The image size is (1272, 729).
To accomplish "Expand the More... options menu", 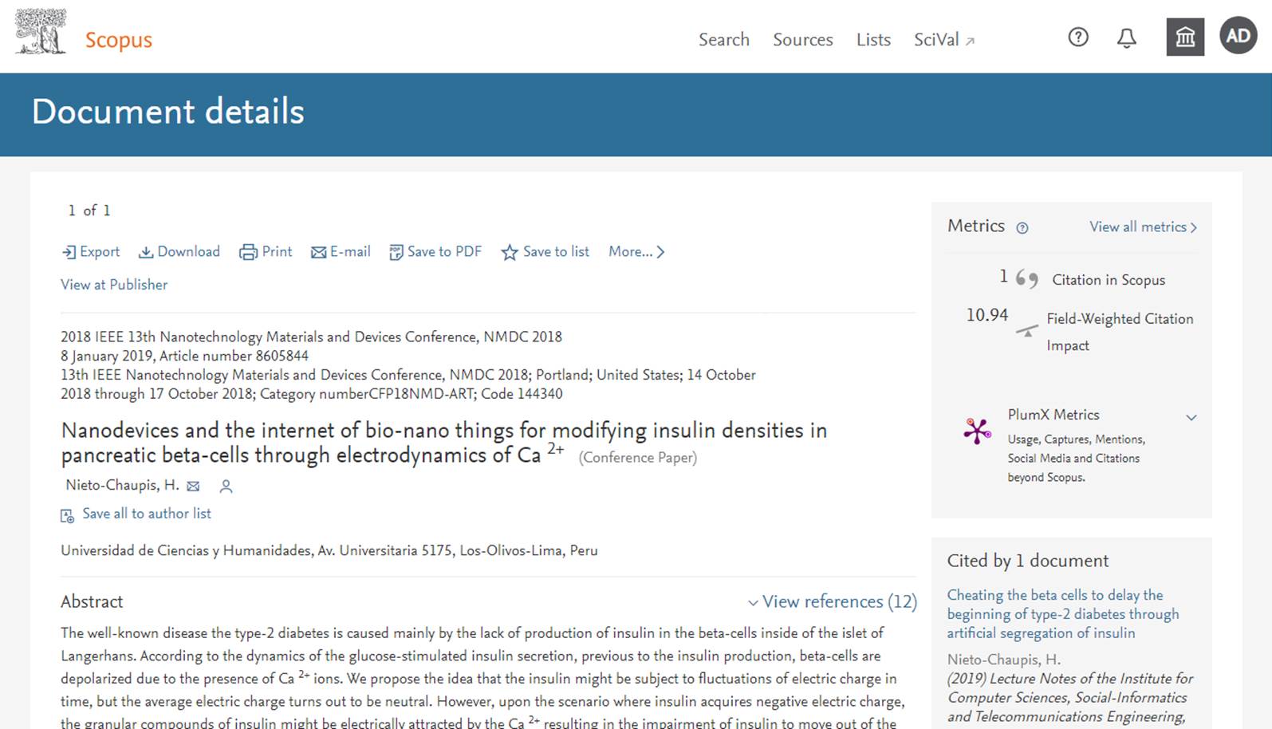I will 636,251.
